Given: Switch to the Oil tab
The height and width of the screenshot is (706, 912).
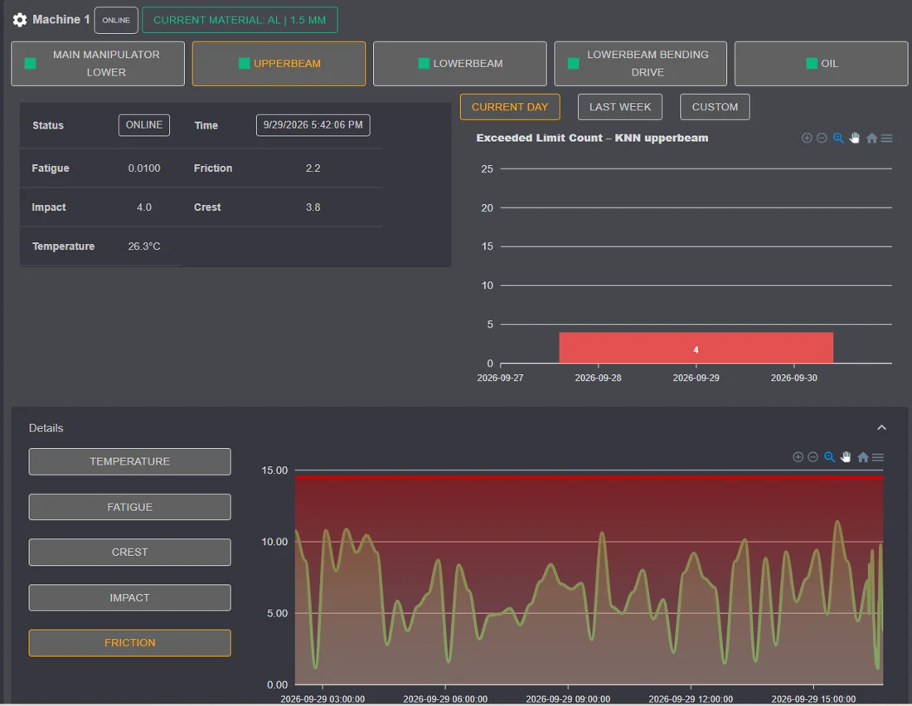Looking at the screenshot, I should click(x=822, y=63).
